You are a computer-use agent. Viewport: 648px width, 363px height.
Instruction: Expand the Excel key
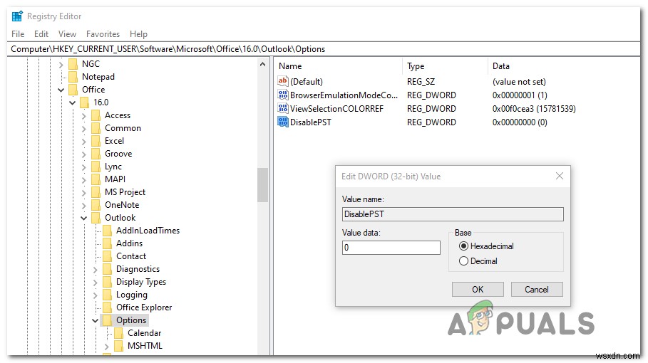(x=84, y=141)
